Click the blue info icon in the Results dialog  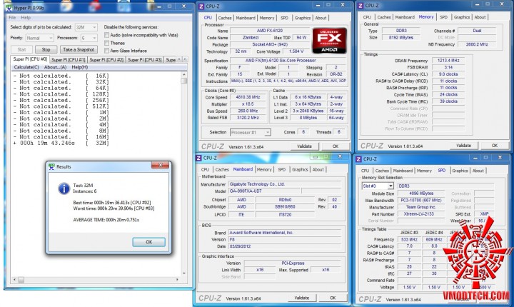click(x=64, y=188)
